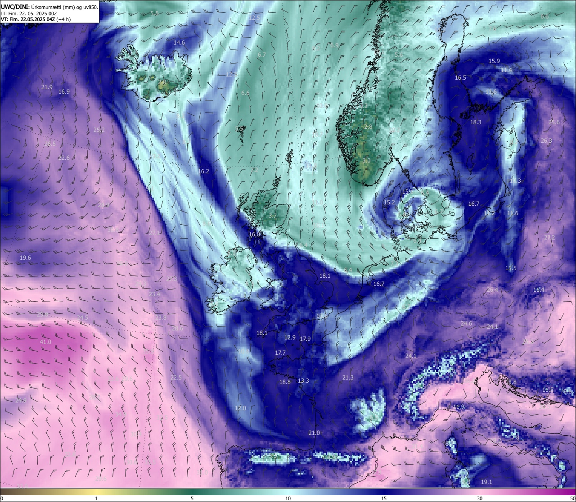Click the 41.0 value over the Atlantic
This screenshot has height=502, width=576.
pos(45,342)
